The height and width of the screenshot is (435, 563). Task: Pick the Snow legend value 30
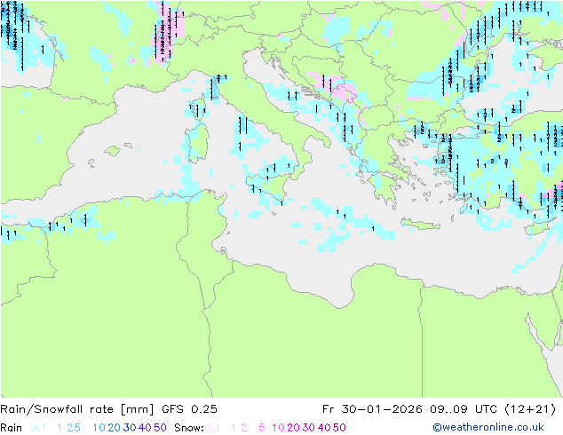[309, 428]
